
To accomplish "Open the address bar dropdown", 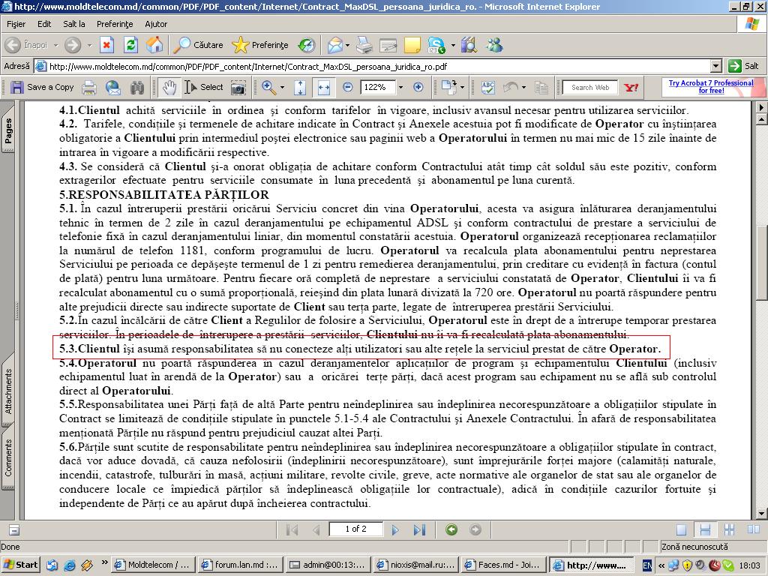I will [715, 66].
